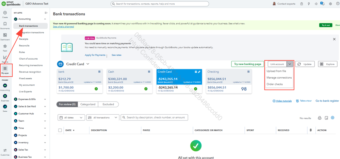340x159 pixels.
Task: Open the settings gear in header
Action: tap(330, 4)
